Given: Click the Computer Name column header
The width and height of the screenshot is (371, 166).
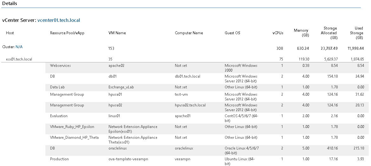Looking at the screenshot, I should 189,33.
